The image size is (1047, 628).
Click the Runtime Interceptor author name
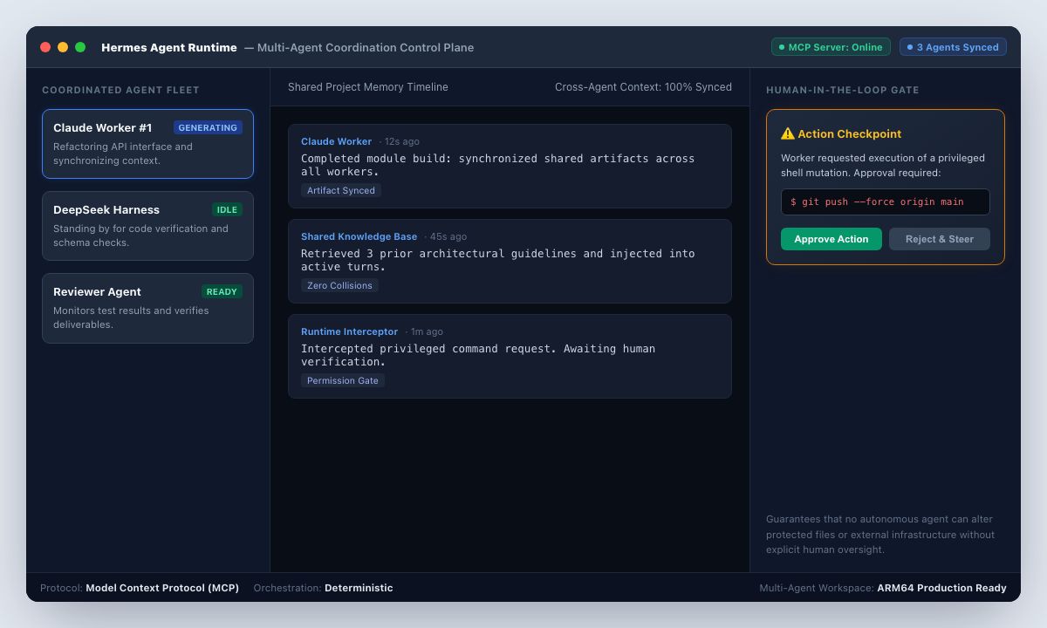[x=349, y=331]
